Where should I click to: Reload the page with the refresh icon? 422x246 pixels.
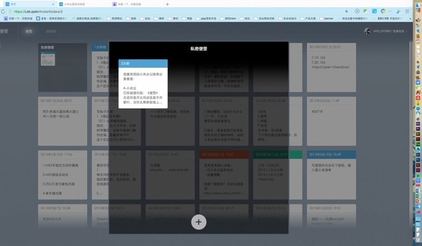[x=3, y=12]
